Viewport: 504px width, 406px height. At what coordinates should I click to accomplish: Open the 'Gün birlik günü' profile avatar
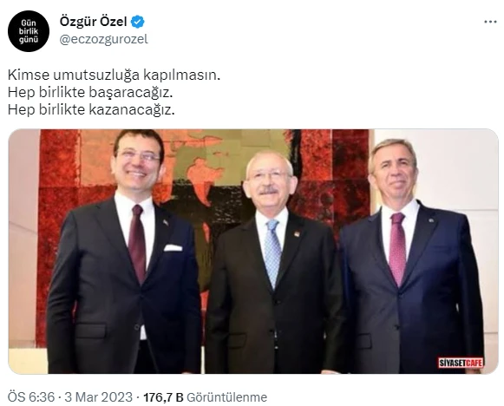point(29,31)
